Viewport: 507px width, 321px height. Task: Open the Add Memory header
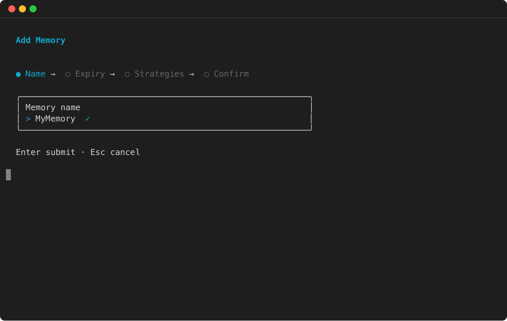click(40, 40)
